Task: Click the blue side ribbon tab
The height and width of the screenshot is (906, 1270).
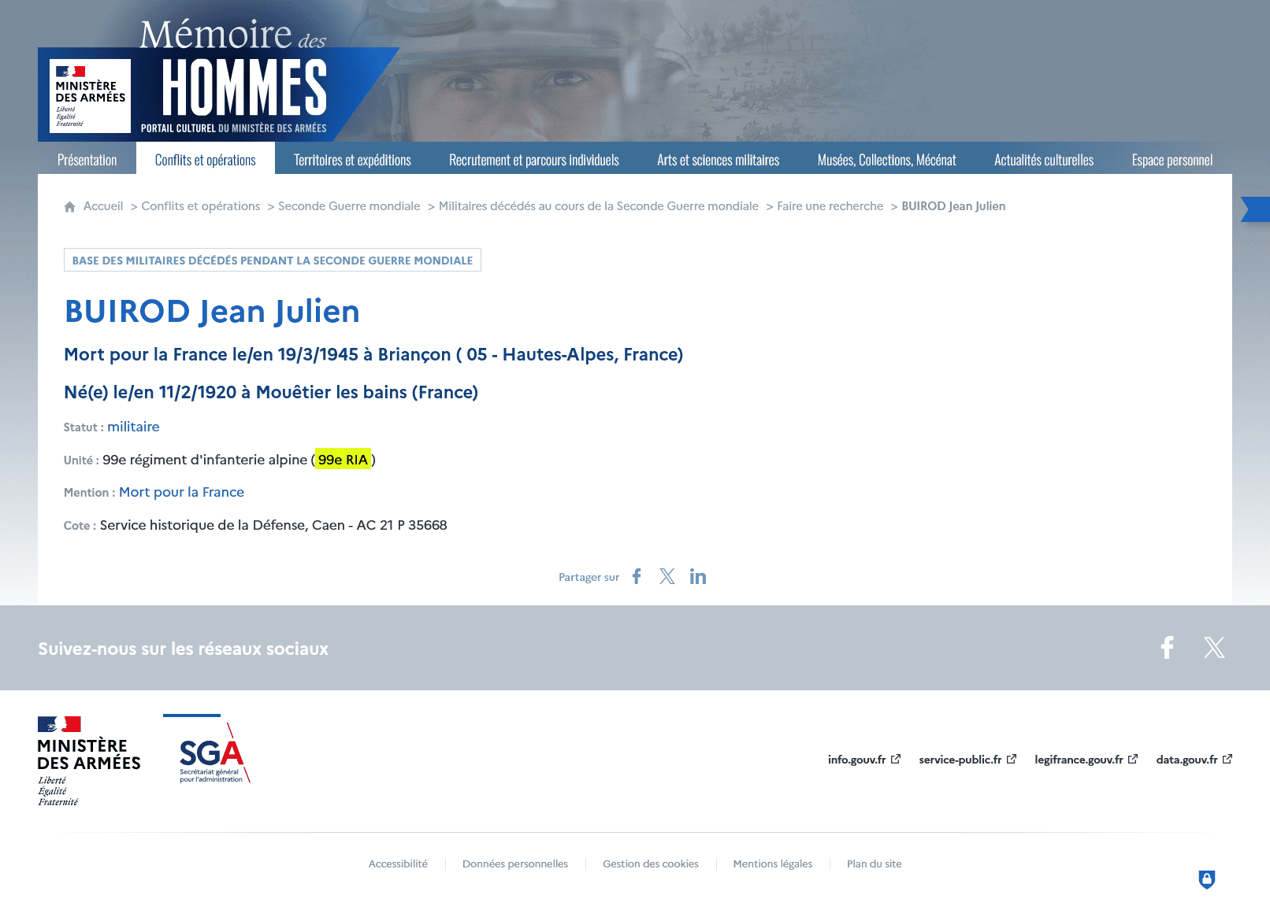Action: [1256, 209]
